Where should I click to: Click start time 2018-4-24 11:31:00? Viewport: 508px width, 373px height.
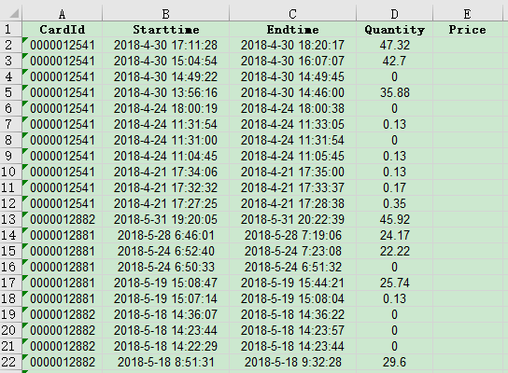[x=165, y=140]
